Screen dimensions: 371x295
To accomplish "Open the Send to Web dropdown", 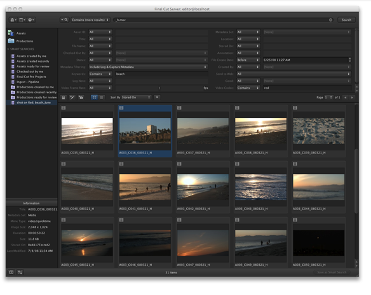I will coord(294,74).
